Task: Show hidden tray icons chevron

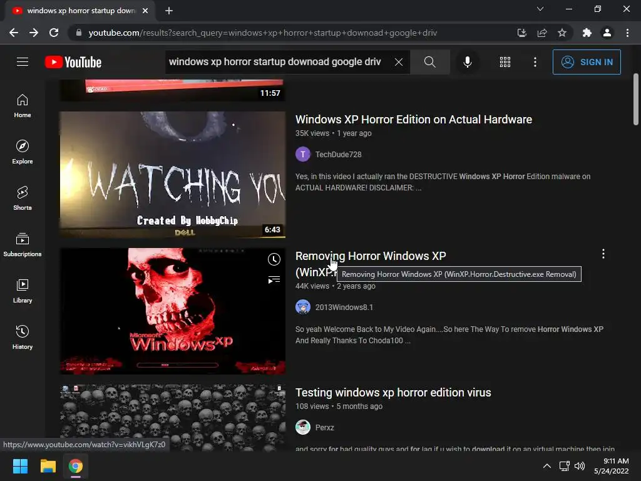Action: [547, 466]
